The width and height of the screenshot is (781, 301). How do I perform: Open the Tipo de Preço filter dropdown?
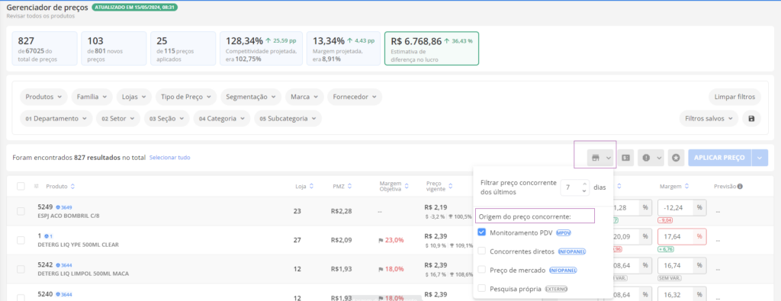tap(186, 97)
